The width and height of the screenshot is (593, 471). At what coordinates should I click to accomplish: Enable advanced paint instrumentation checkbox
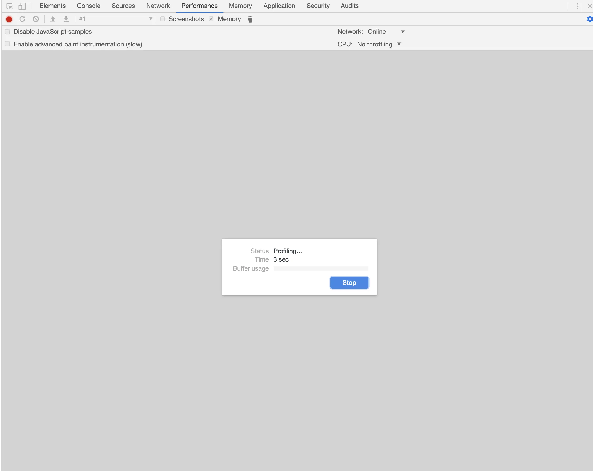[x=7, y=44]
